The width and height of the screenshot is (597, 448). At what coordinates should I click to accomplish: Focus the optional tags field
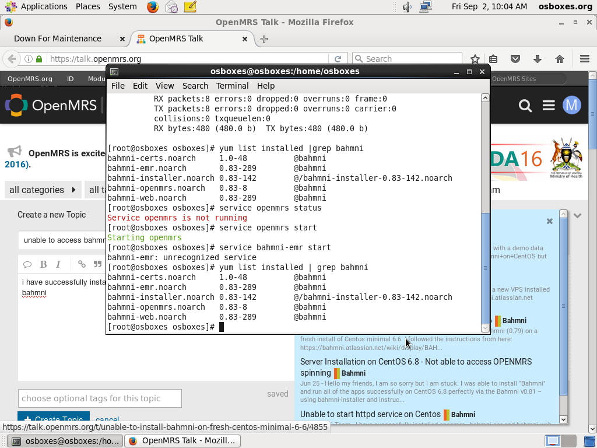100,398
